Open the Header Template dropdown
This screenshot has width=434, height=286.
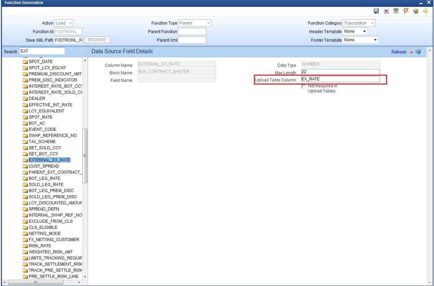[355, 31]
